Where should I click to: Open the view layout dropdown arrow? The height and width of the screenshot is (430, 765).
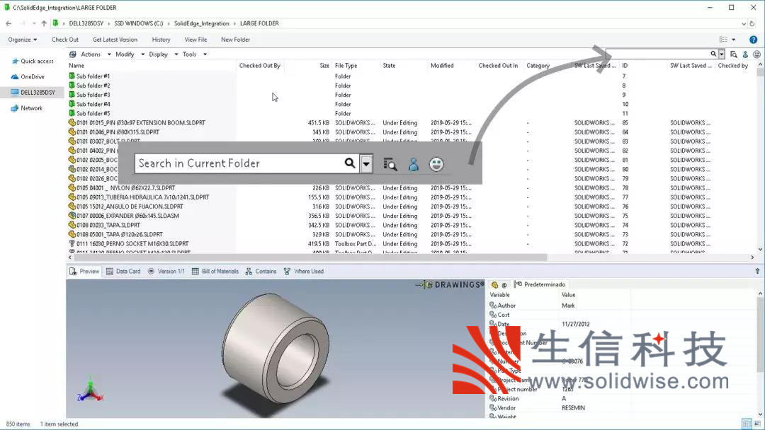733,40
